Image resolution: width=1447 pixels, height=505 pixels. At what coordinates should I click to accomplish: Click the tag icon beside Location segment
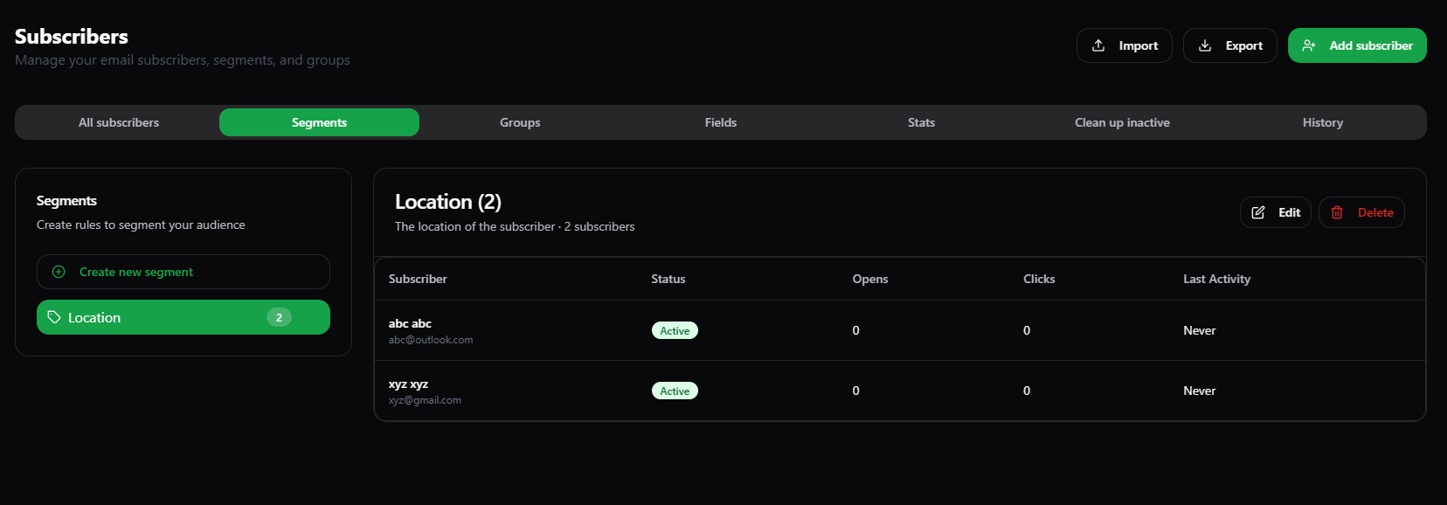point(54,317)
